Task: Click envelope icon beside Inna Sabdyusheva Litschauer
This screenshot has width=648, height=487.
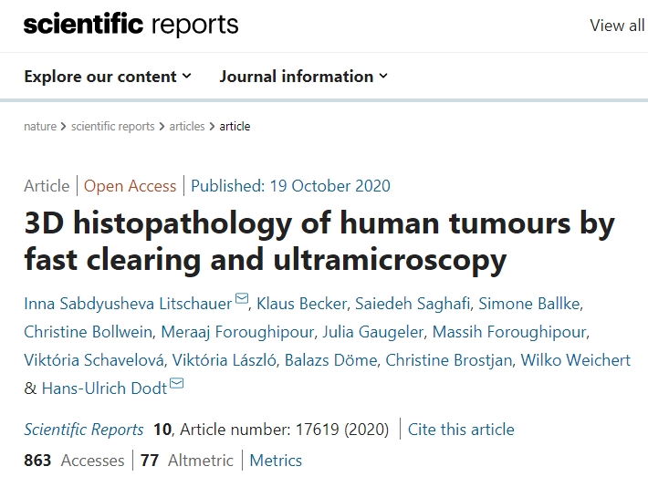Action: [x=242, y=298]
